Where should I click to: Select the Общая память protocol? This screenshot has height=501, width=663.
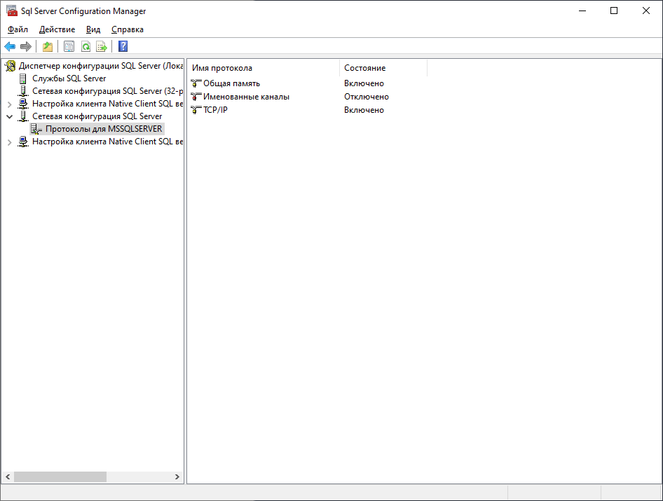pos(231,83)
